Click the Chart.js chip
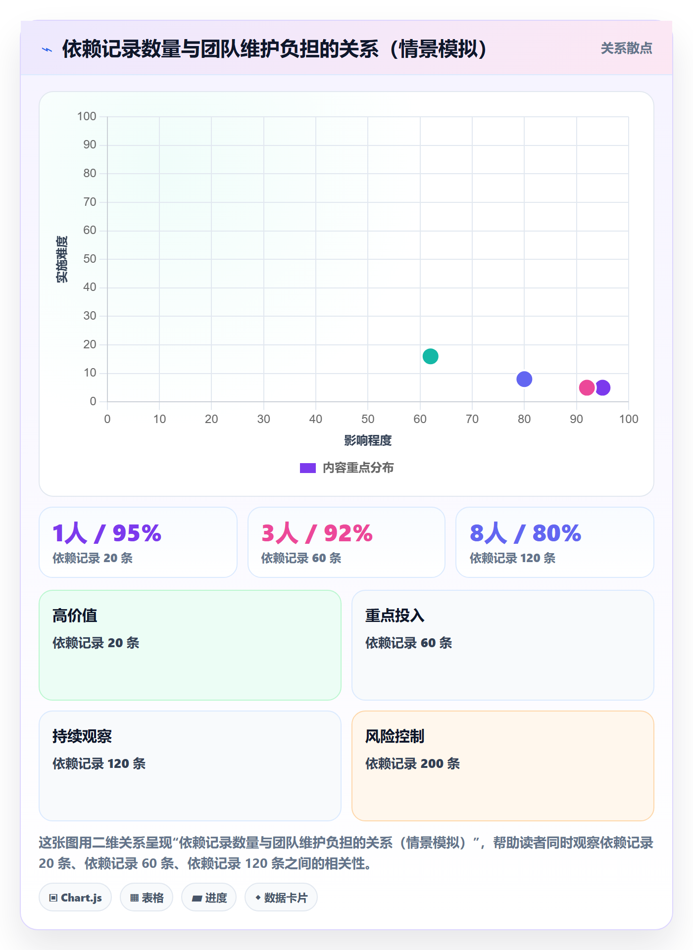This screenshot has width=693, height=950. click(x=75, y=898)
